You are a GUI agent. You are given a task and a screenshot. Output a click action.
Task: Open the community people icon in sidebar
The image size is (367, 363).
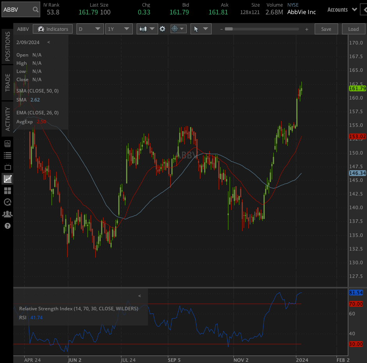(x=7, y=214)
